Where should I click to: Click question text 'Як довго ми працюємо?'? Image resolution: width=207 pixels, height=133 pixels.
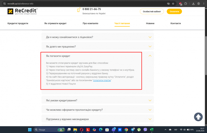61,47
